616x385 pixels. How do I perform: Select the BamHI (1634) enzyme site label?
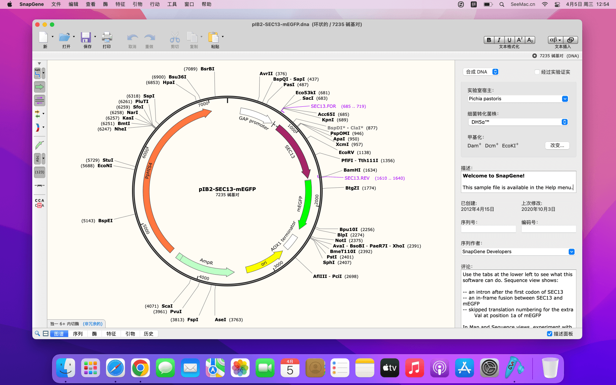click(x=360, y=170)
